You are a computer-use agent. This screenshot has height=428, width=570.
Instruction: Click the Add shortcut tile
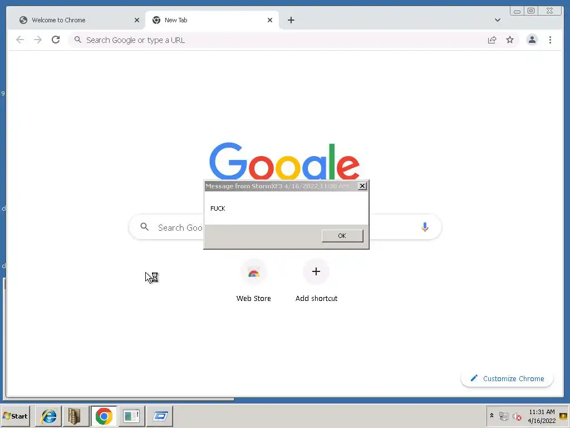(x=316, y=281)
